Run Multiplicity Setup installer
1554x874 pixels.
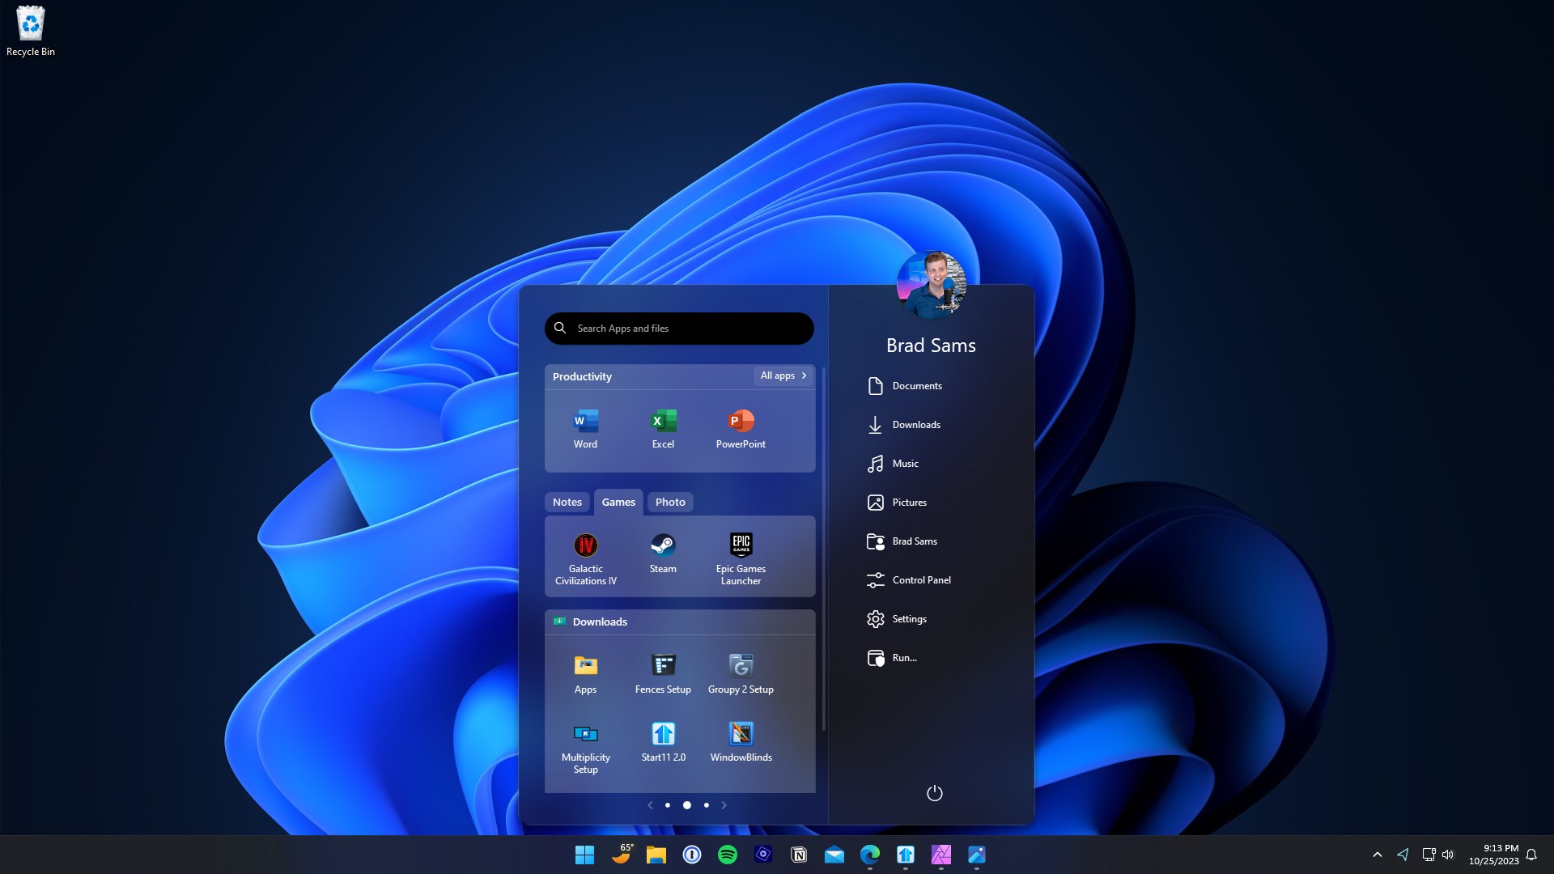[585, 748]
